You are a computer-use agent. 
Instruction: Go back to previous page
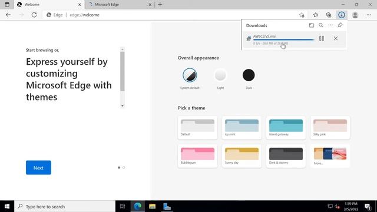click(8, 15)
